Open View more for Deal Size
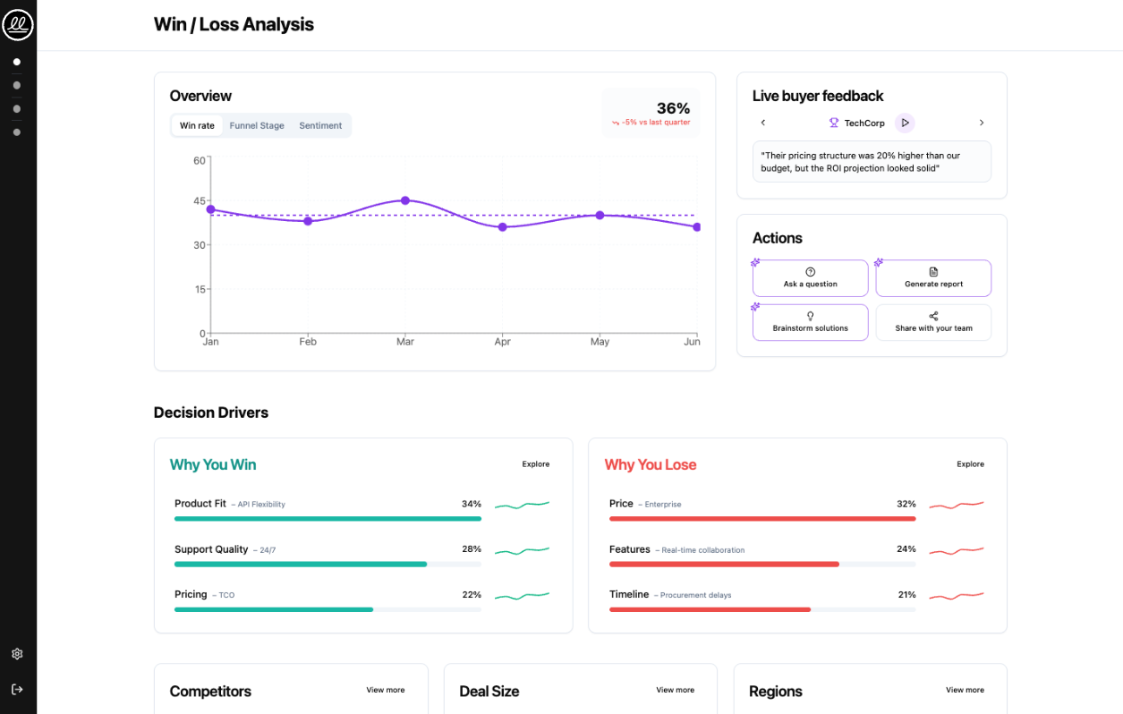 coord(676,690)
